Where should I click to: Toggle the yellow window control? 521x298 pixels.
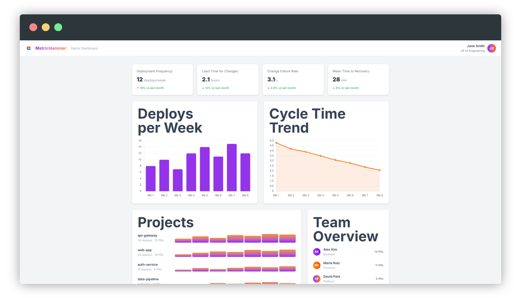[46, 27]
